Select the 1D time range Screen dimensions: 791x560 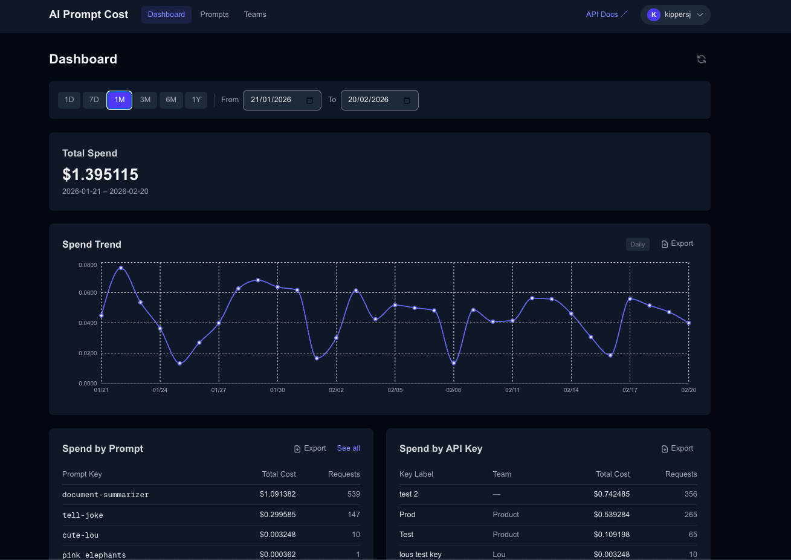click(x=69, y=100)
